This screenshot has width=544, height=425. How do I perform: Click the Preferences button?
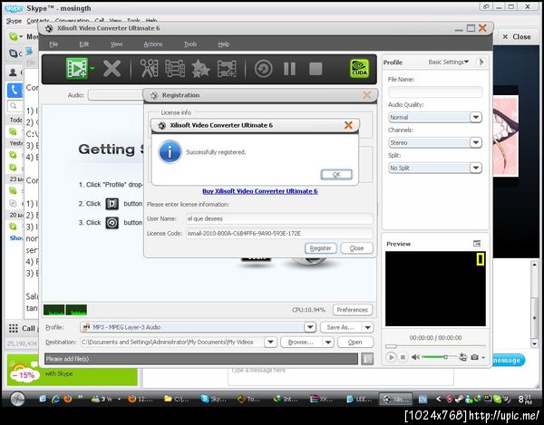(x=352, y=310)
